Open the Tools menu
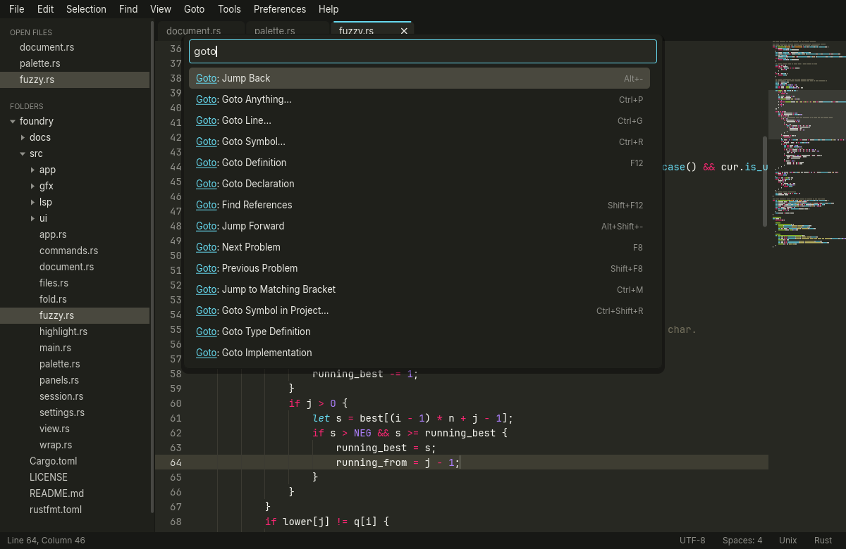The height and width of the screenshot is (549, 846). pyautogui.click(x=229, y=9)
